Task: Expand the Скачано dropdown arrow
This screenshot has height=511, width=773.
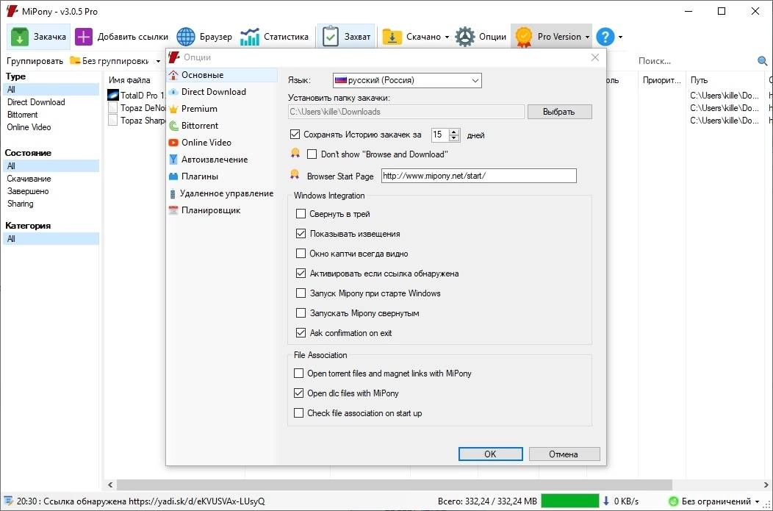Action: pyautogui.click(x=447, y=37)
